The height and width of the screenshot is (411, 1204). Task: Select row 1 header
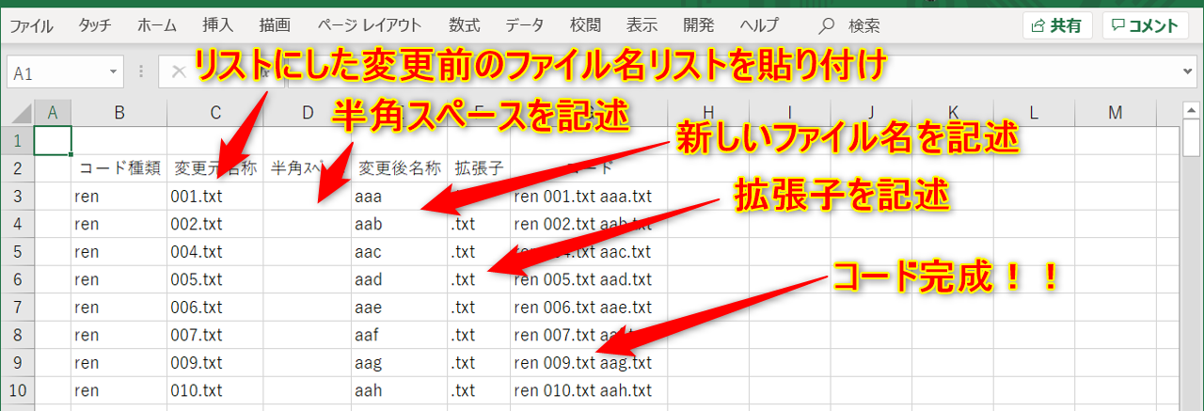17,140
